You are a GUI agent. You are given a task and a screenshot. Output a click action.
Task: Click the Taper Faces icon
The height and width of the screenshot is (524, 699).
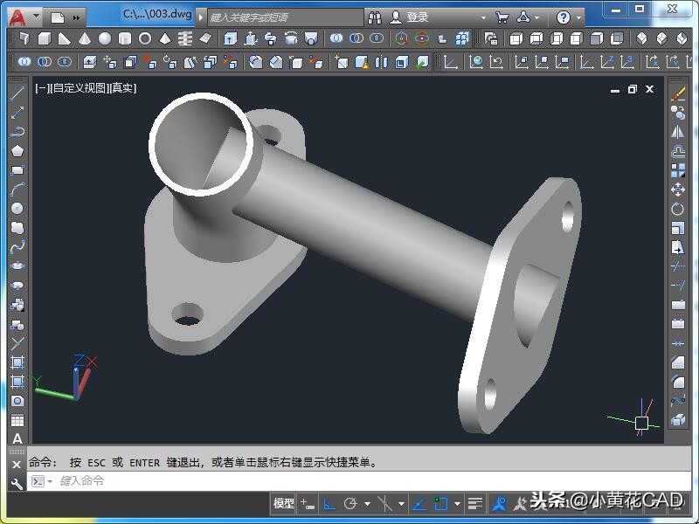point(190,61)
